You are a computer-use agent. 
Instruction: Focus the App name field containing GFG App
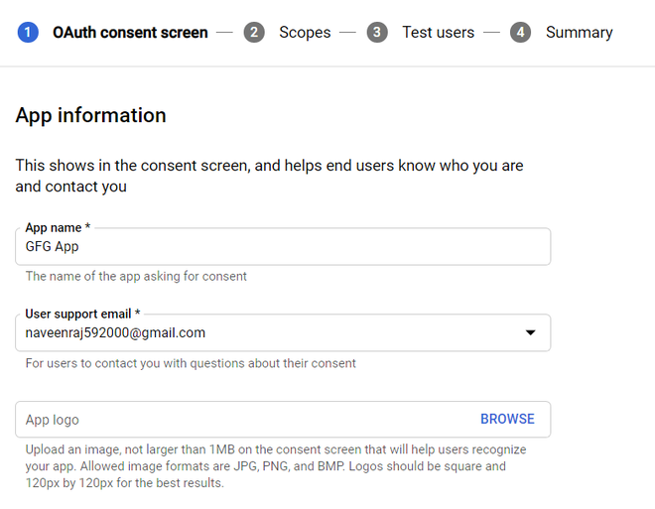[283, 247]
